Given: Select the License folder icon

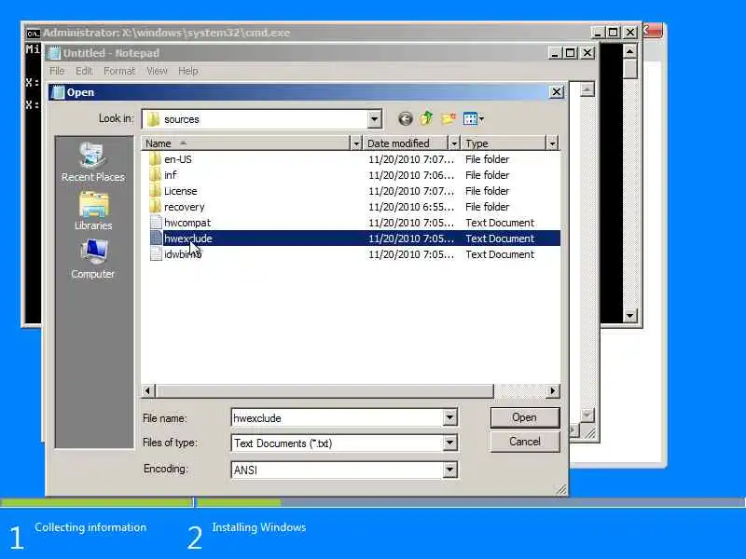Looking at the screenshot, I should [x=155, y=191].
